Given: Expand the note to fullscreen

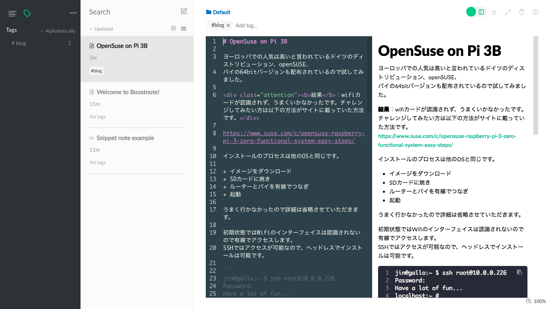Looking at the screenshot, I should [x=508, y=12].
